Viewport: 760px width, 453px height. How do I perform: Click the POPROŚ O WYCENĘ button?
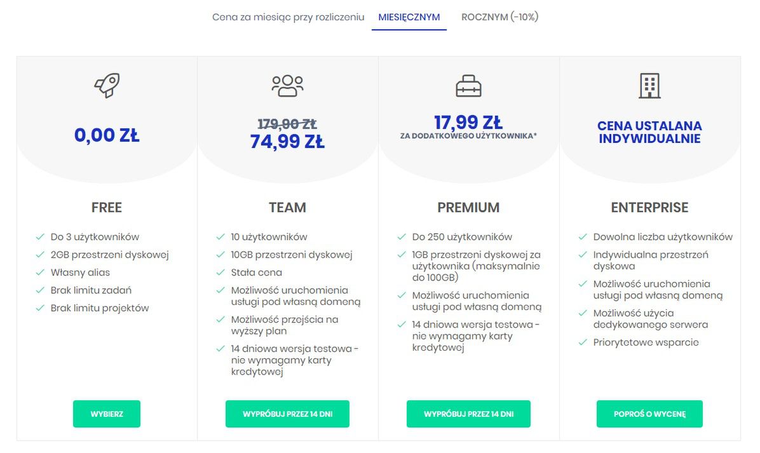pos(649,414)
